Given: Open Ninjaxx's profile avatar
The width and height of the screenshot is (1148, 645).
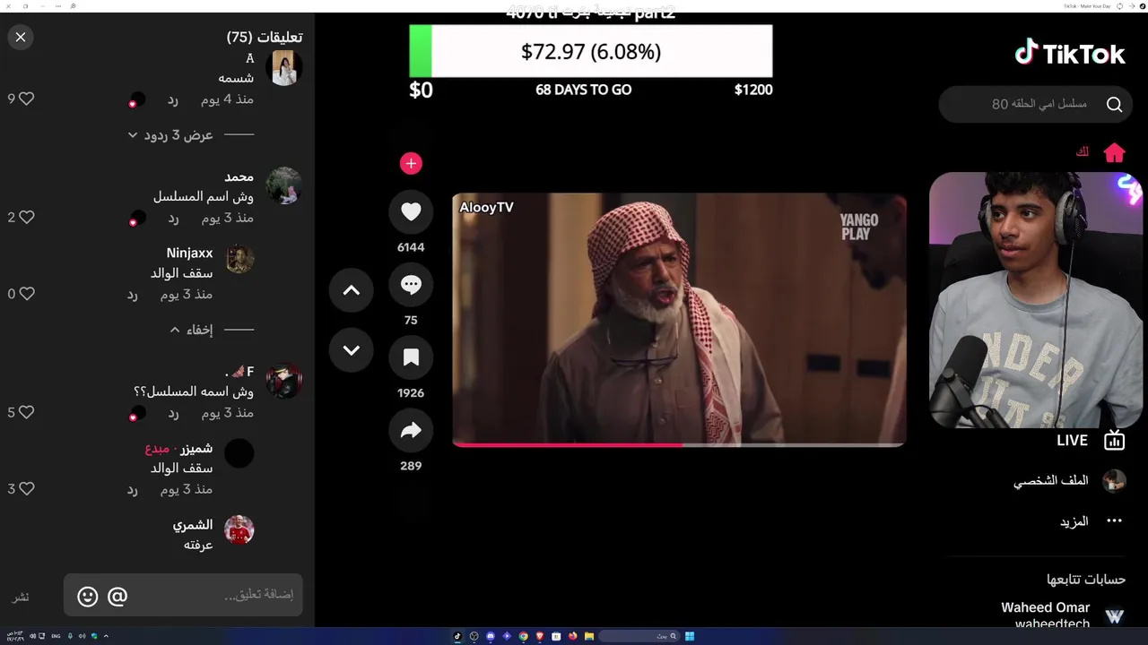Looking at the screenshot, I should pos(239,260).
